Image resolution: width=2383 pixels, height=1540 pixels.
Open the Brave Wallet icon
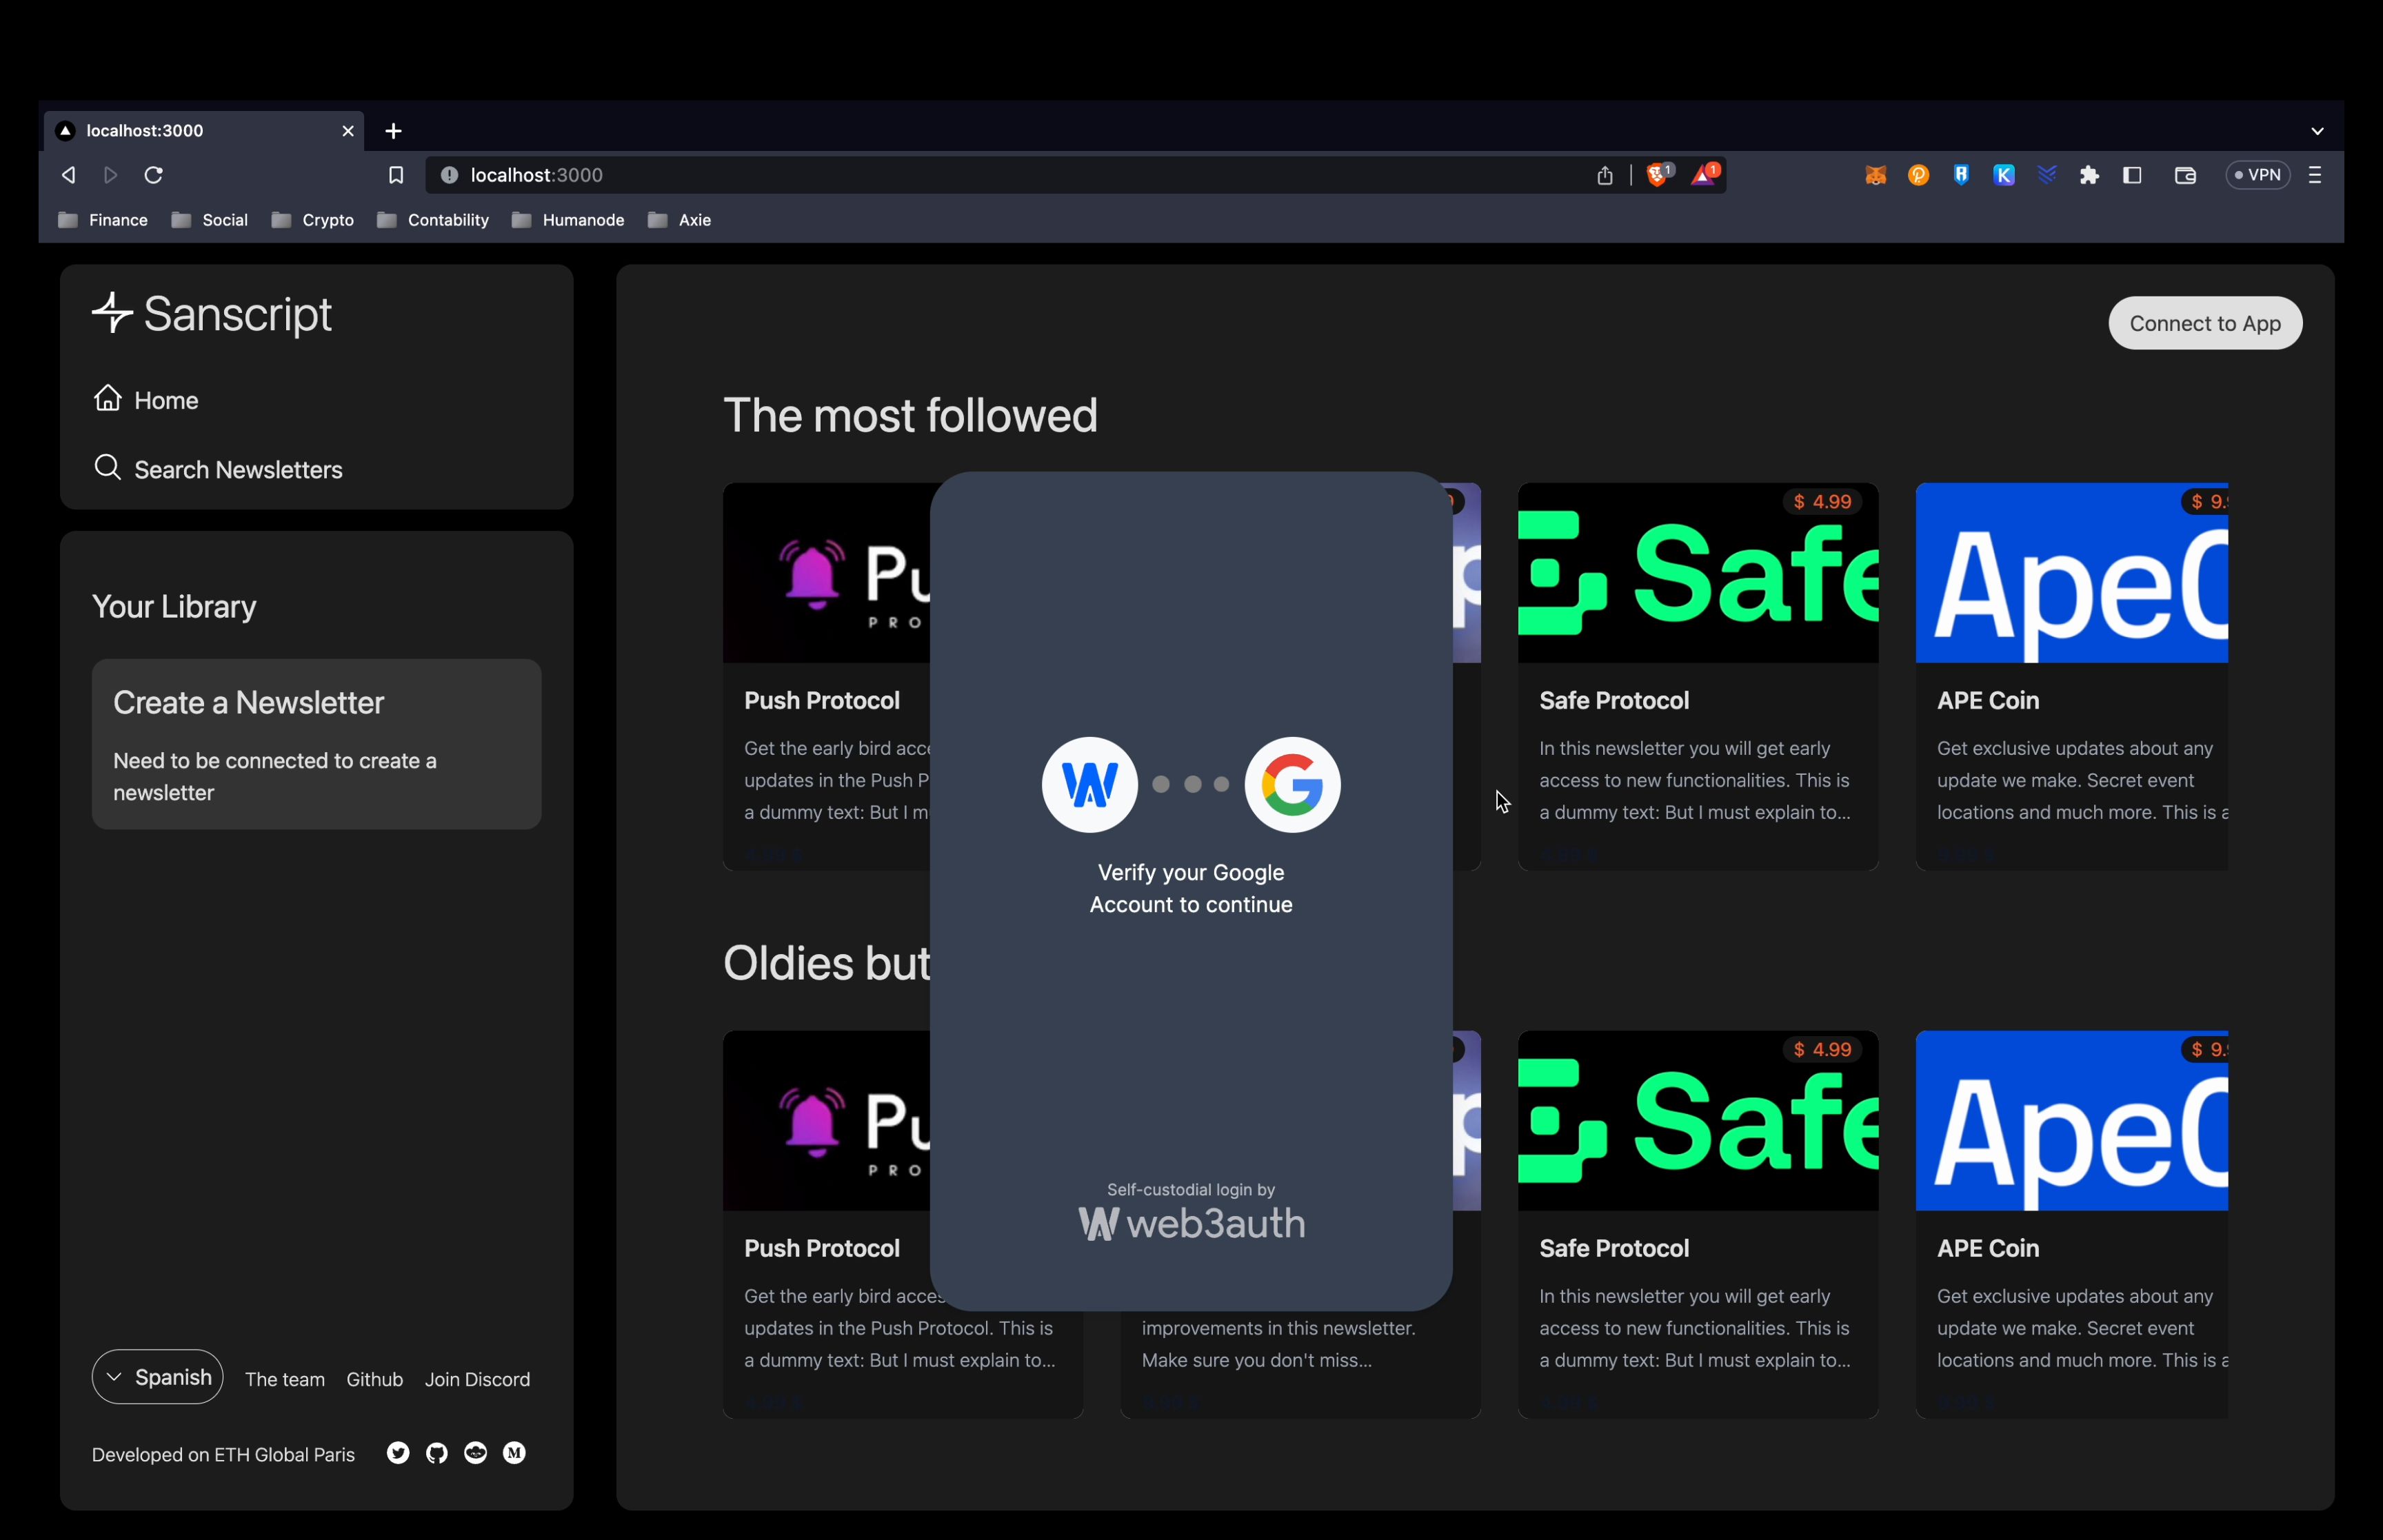point(2185,175)
